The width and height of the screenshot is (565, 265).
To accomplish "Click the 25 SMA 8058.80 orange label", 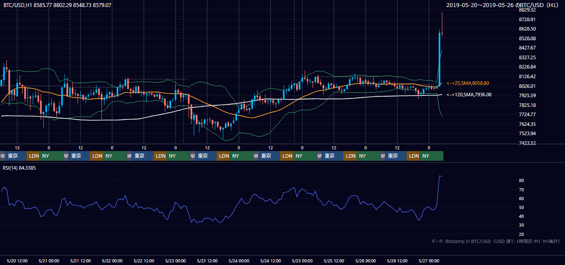I will (468, 83).
